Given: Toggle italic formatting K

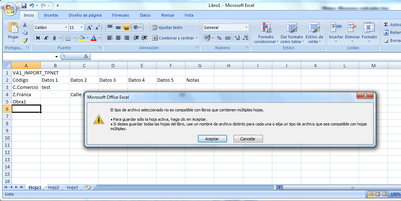Looking at the screenshot, I should click(x=46, y=38).
